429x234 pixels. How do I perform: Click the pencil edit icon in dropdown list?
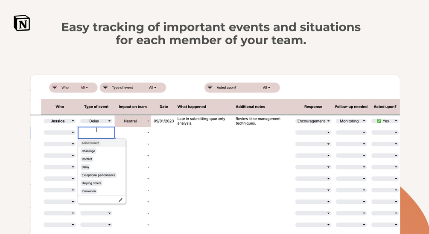tap(120, 200)
